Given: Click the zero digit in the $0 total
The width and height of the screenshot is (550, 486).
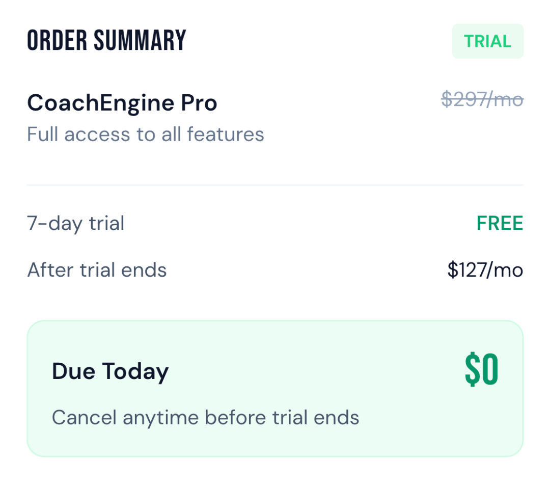Looking at the screenshot, I should pos(490,371).
